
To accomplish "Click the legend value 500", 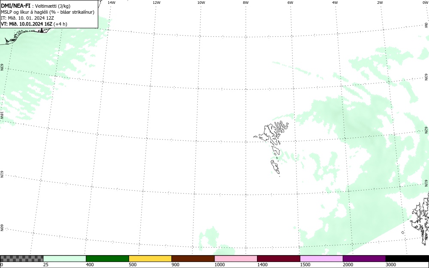I will tap(133, 265).
